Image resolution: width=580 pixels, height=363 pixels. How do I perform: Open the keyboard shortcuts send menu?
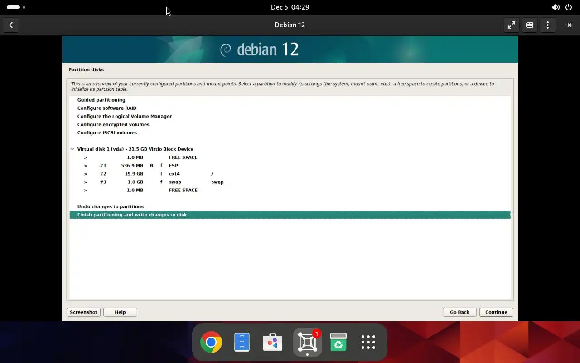pyautogui.click(x=529, y=25)
